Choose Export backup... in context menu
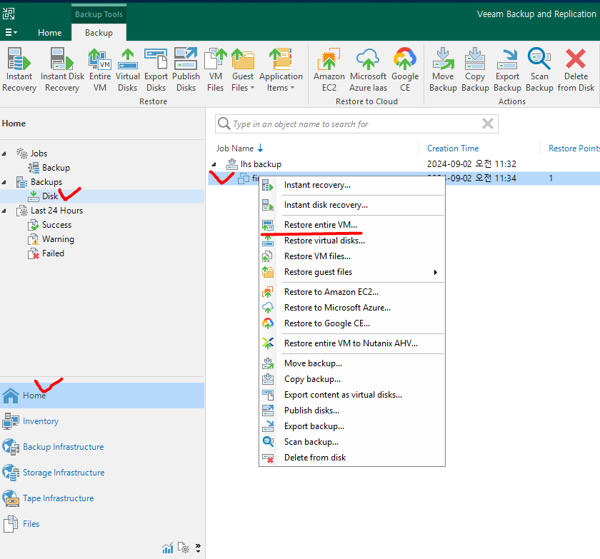600x559 pixels. pos(352,426)
